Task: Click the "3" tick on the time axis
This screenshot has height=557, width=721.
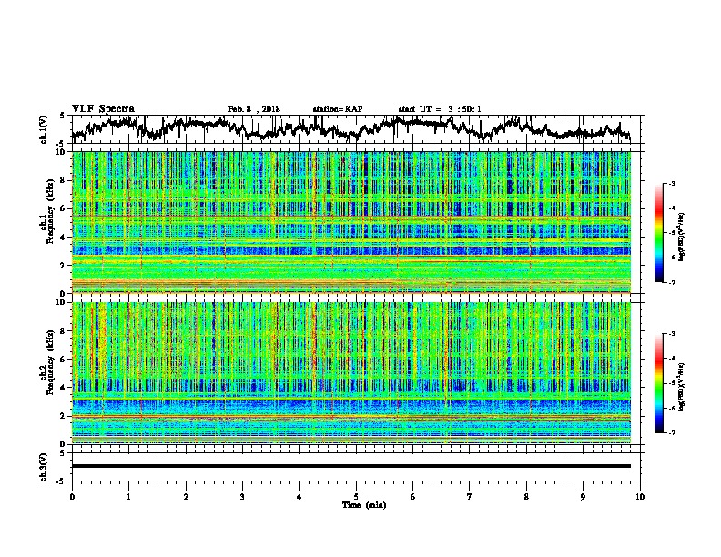Action: [x=242, y=497]
